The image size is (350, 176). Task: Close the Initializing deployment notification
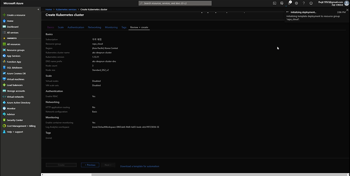pos(347,10)
